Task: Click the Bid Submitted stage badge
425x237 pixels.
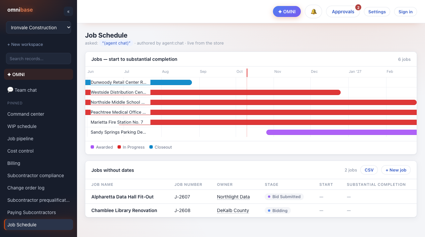Action: pyautogui.click(x=284, y=197)
